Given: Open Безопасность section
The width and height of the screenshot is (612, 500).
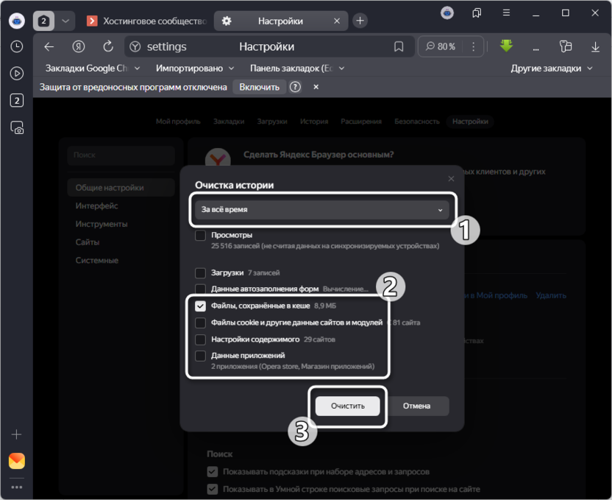Looking at the screenshot, I should [x=417, y=122].
